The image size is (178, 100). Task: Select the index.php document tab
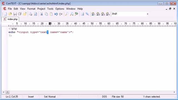point(11,19)
